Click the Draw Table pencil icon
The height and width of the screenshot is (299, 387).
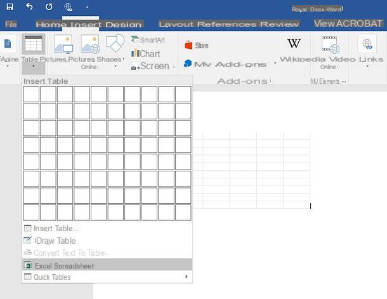pos(28,240)
